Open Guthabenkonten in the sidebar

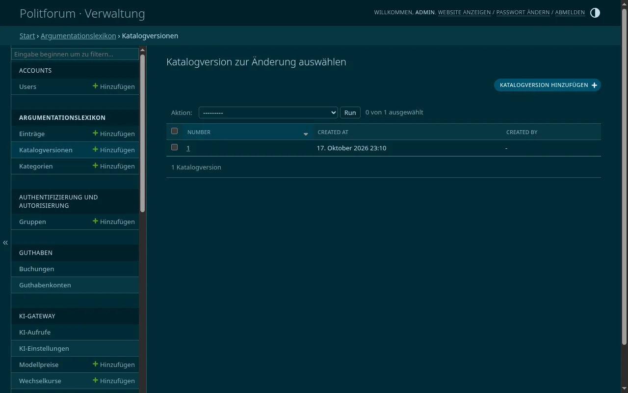click(x=45, y=285)
